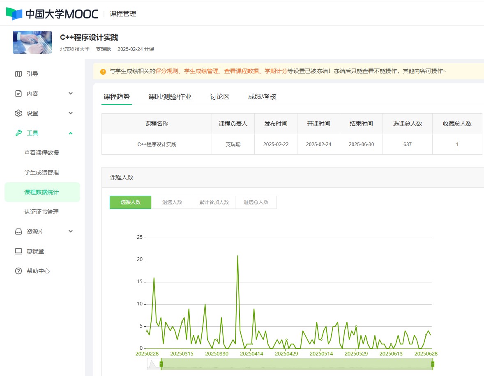Click the 工具 wrench icon
The image size is (484, 376).
(18, 133)
